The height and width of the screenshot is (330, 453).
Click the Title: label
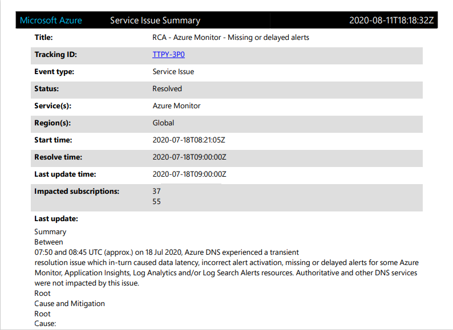click(43, 38)
